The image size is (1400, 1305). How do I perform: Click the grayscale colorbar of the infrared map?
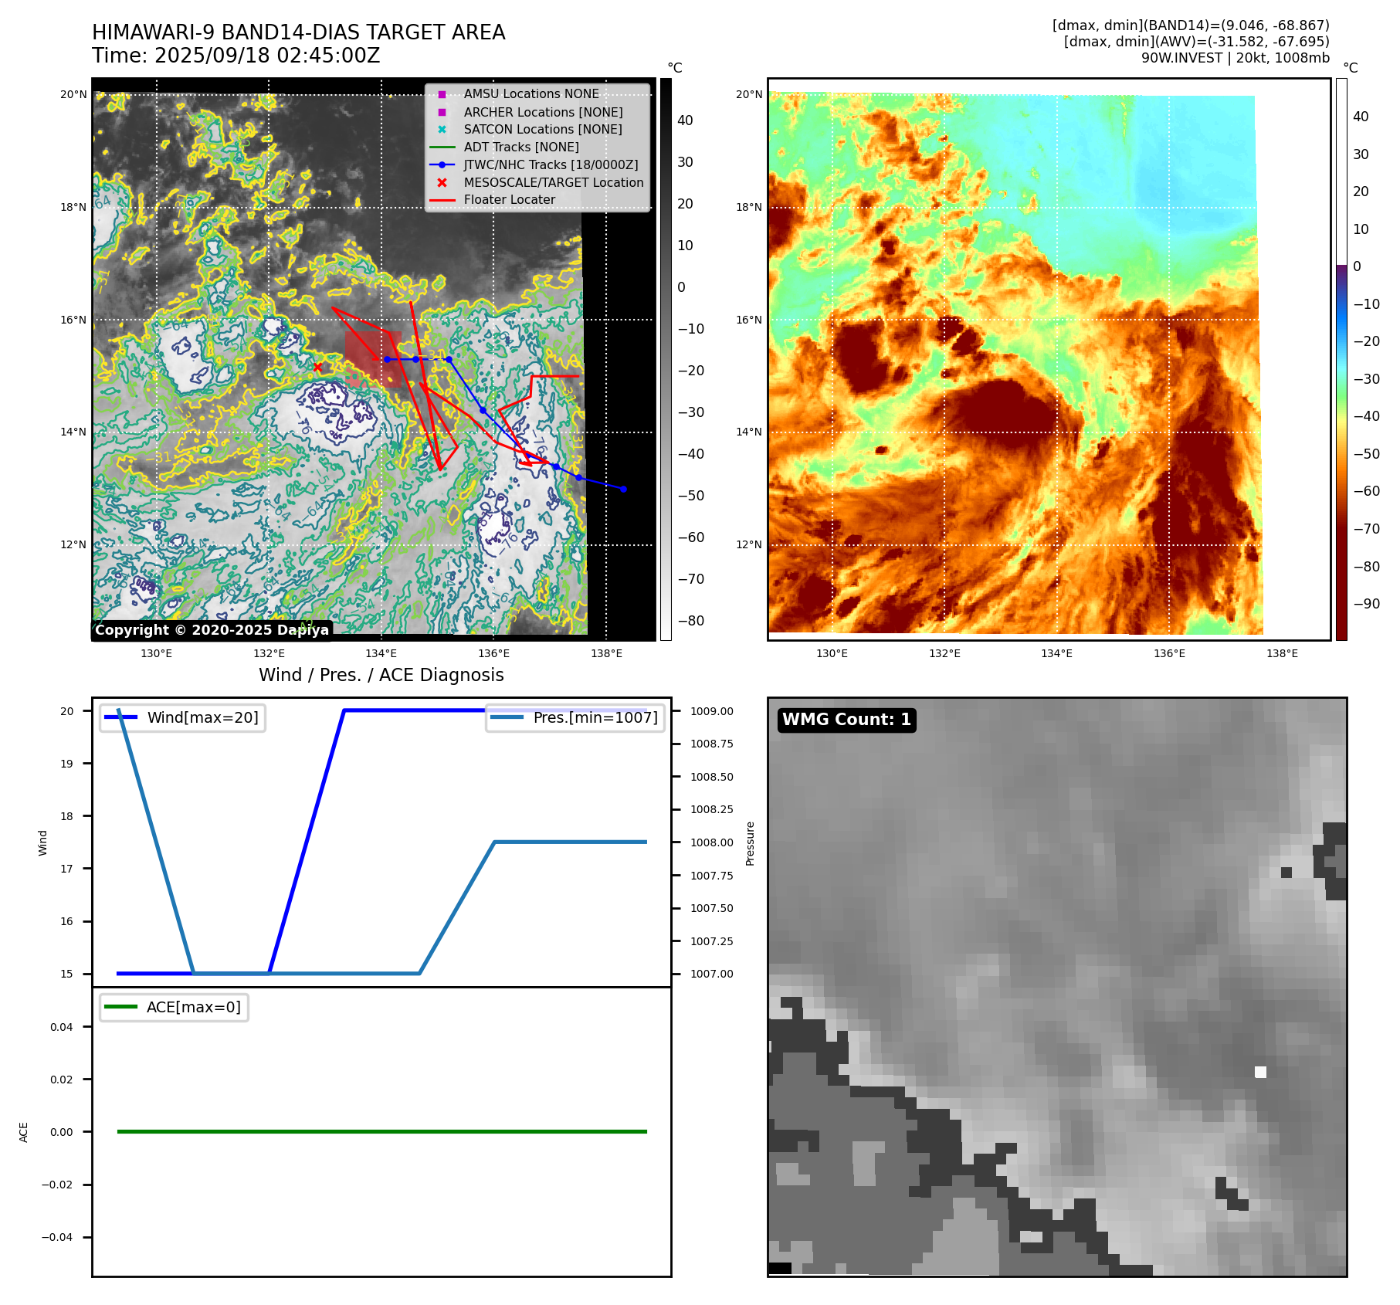point(666,359)
